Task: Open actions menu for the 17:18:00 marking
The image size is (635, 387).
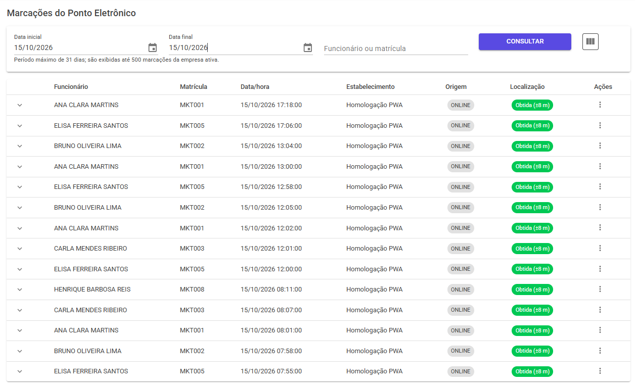Action: [x=600, y=105]
